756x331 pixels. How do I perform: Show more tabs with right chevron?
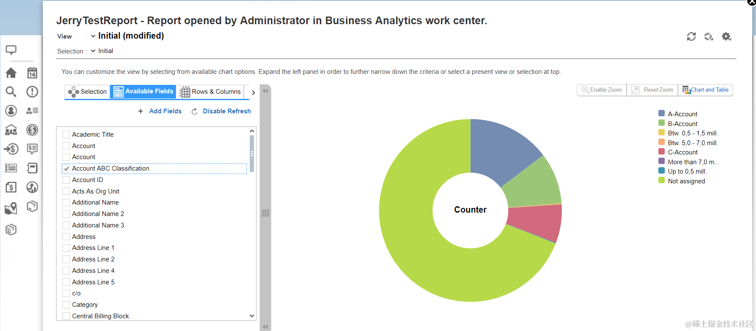coord(253,92)
